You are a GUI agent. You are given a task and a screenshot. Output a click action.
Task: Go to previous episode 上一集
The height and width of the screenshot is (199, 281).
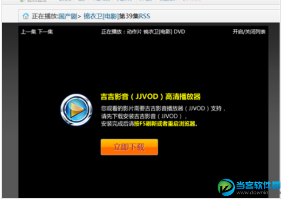click(x=28, y=32)
